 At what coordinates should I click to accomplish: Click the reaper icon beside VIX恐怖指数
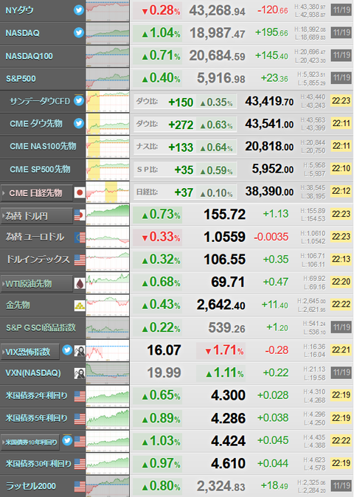80,351
